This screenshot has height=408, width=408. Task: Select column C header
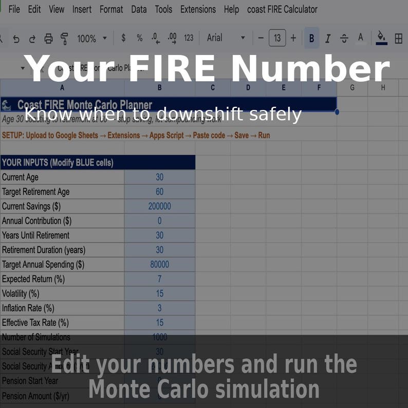213,88
